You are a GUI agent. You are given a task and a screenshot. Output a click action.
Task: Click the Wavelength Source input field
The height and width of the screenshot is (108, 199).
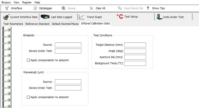pos(68,82)
